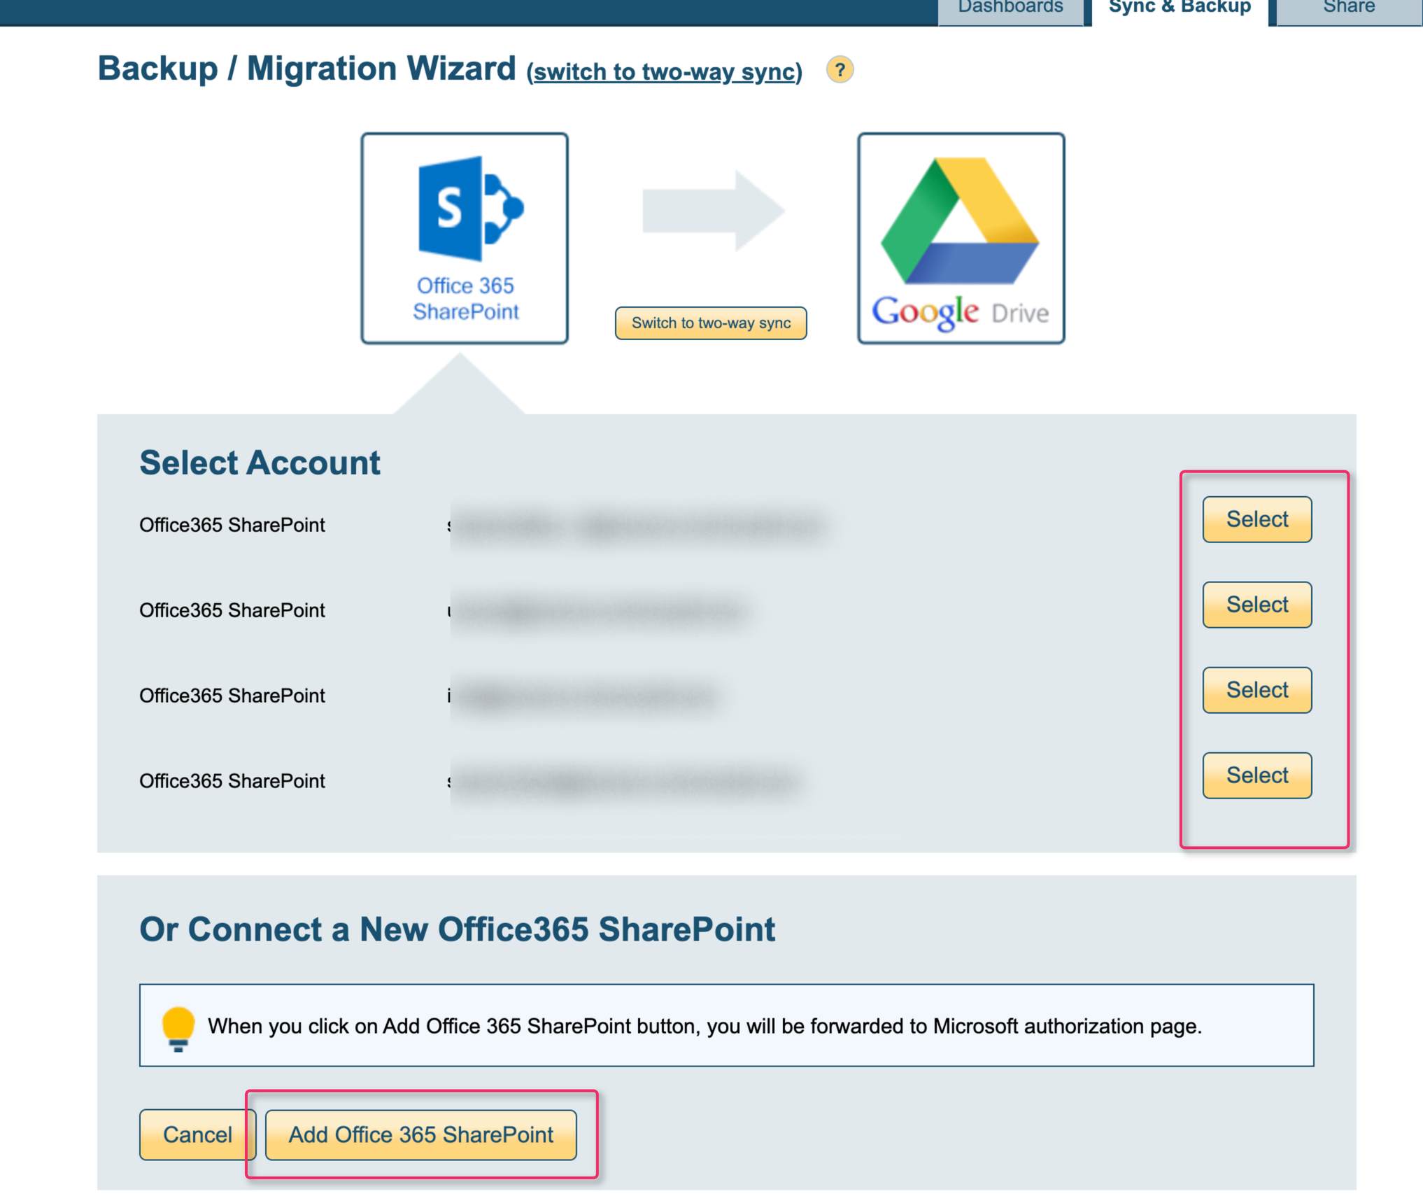The height and width of the screenshot is (1196, 1423).
Task: Open the switch to two-way sync link in title
Action: pos(665,71)
